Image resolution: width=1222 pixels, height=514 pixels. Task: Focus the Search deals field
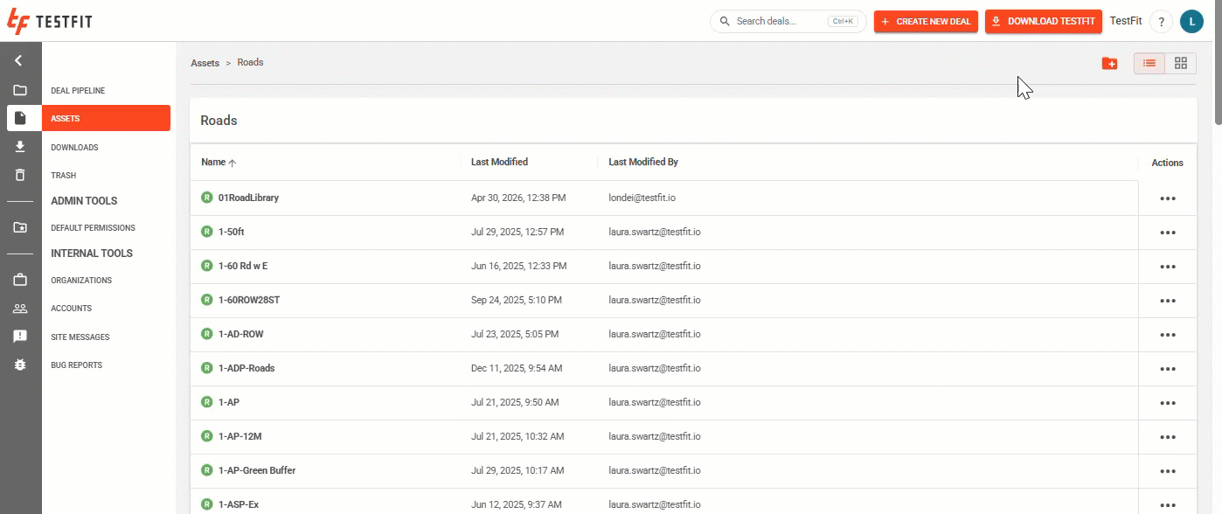pos(788,22)
